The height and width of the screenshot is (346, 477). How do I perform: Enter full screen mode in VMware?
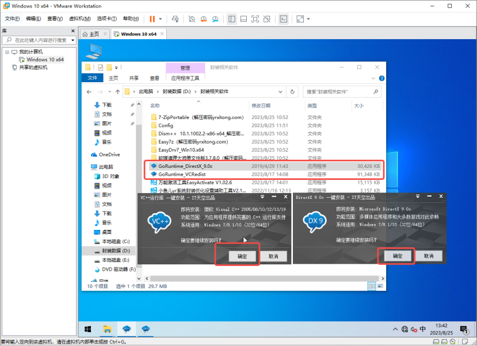coord(255,19)
